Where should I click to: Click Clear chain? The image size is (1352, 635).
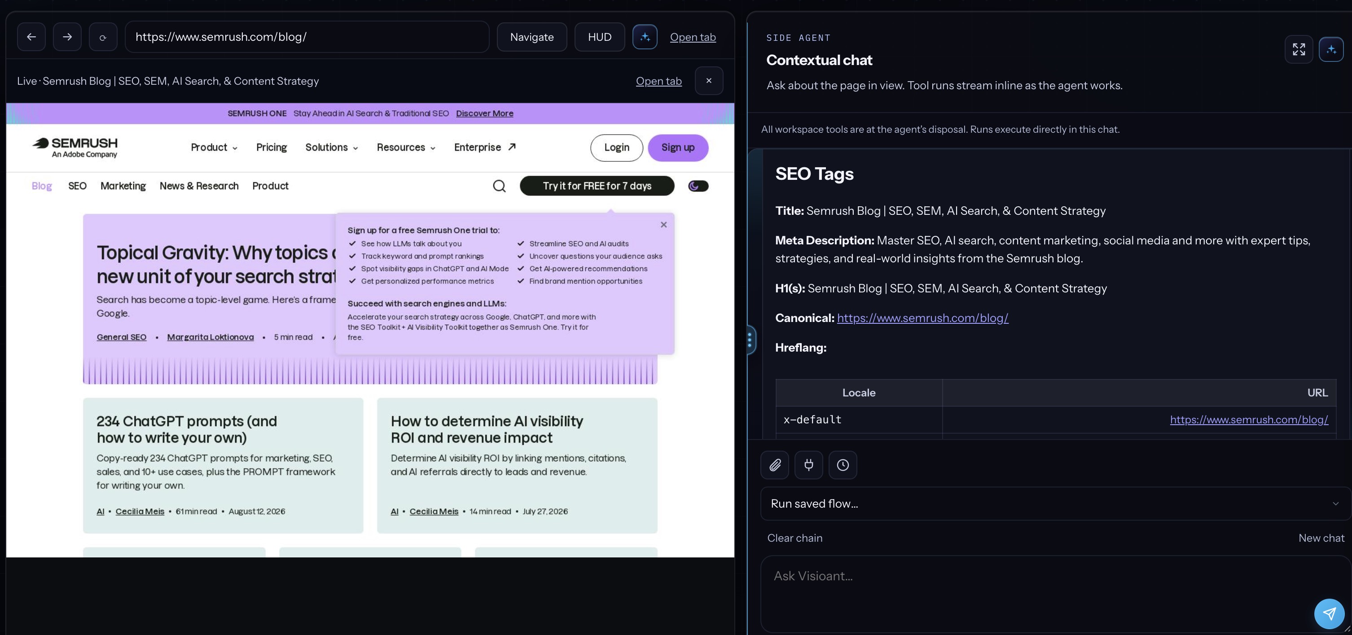click(795, 538)
